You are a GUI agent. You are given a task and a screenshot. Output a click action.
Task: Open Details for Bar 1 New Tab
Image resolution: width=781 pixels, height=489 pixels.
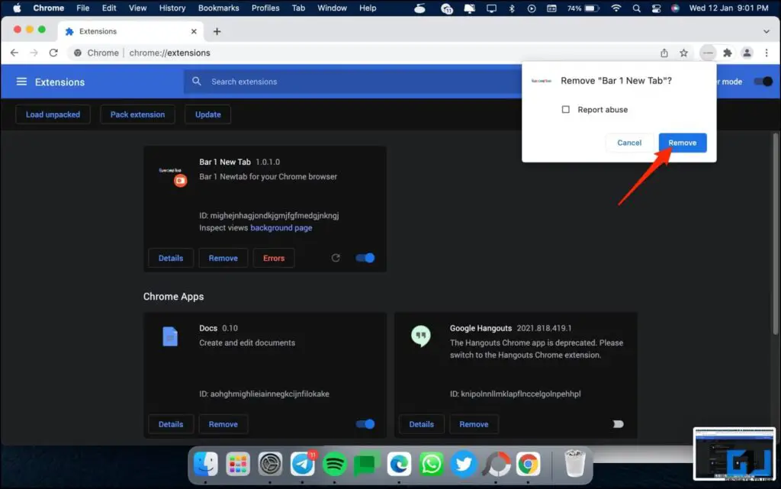(171, 258)
